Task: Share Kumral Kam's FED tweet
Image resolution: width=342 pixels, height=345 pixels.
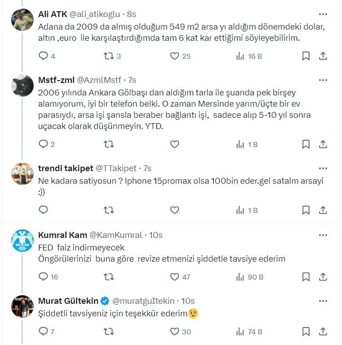Action: [323, 277]
